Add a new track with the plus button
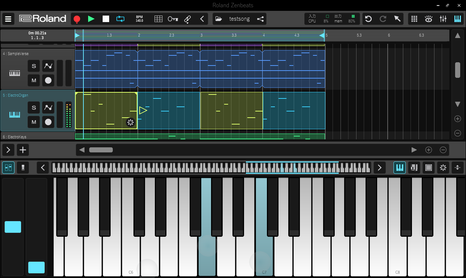The height and width of the screenshot is (278, 466). tap(23, 150)
